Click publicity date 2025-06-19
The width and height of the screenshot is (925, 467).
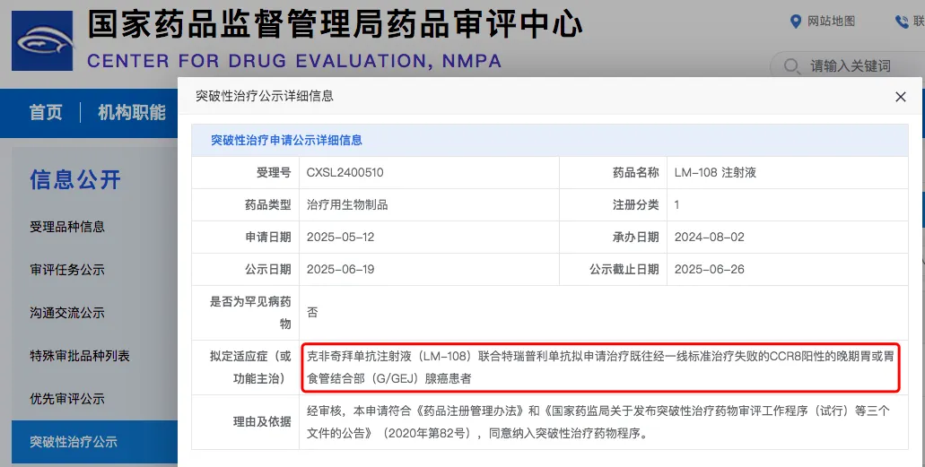(x=340, y=270)
